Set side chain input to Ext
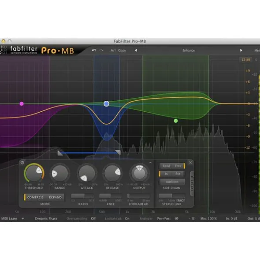Image resolution: width=260 pixels, height=260 pixels. point(178,174)
